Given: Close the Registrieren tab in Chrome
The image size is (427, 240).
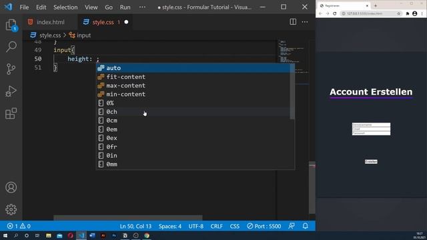Looking at the screenshot, I should pos(367,6).
